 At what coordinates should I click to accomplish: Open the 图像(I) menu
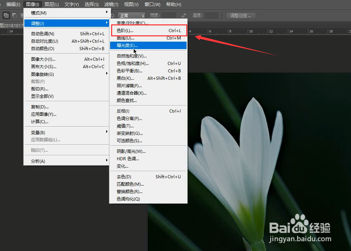coord(32,4)
